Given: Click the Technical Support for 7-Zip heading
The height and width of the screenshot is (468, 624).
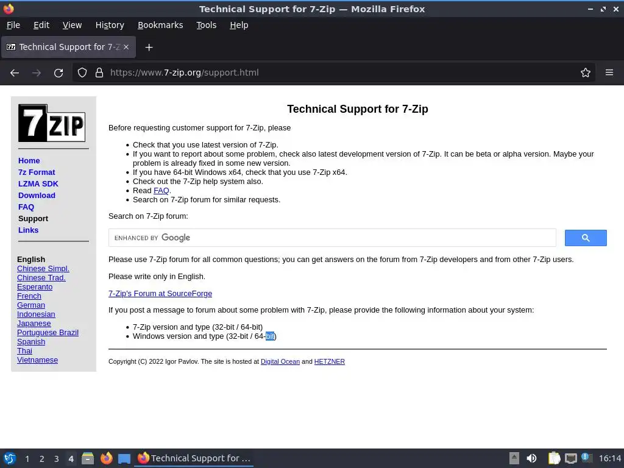Looking at the screenshot, I should click(357, 109).
